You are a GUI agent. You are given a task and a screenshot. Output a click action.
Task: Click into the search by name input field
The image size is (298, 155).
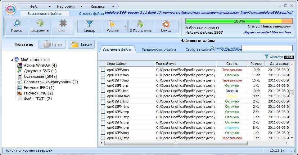pyautogui.click(x=267, y=48)
